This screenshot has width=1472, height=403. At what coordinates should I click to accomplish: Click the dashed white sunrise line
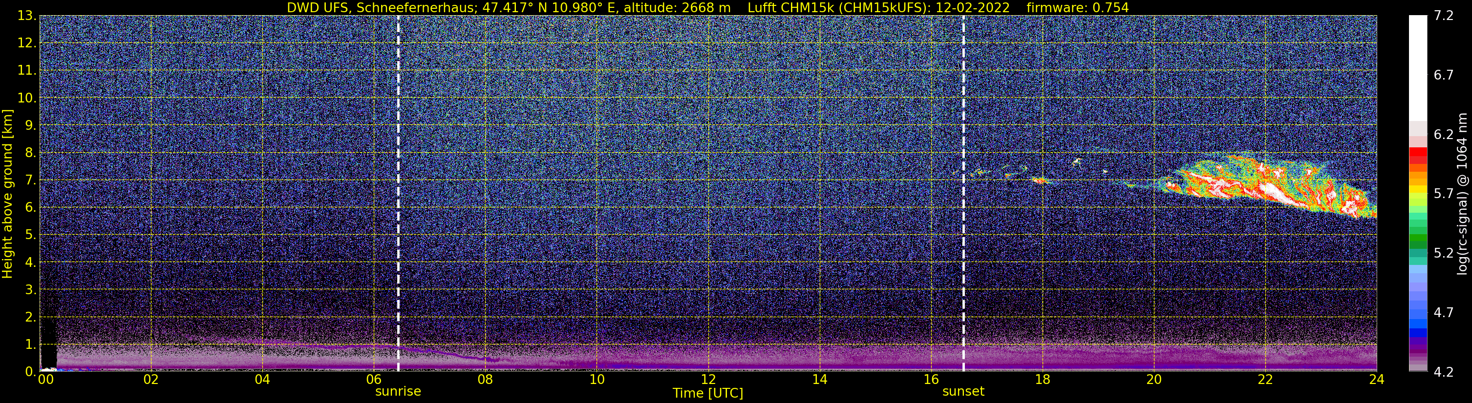398,194
